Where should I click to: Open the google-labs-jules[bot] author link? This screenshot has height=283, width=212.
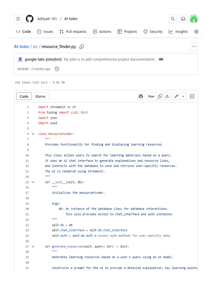43,59
